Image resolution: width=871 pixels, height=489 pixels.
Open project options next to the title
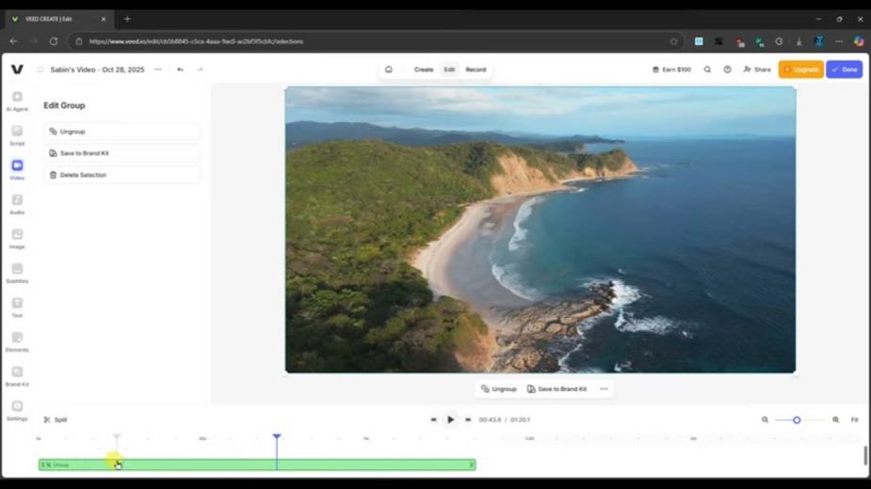158,70
